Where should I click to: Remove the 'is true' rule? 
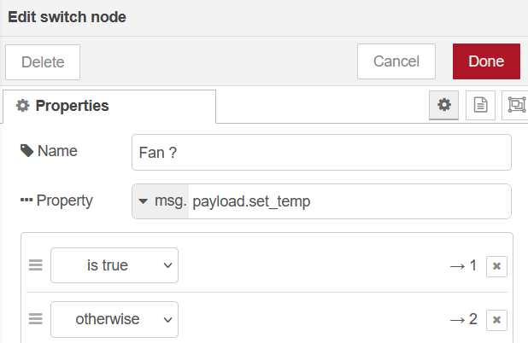496,266
